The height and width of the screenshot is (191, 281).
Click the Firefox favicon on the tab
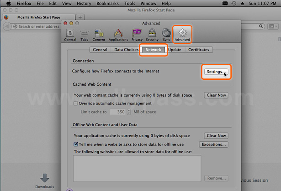coord(6,17)
